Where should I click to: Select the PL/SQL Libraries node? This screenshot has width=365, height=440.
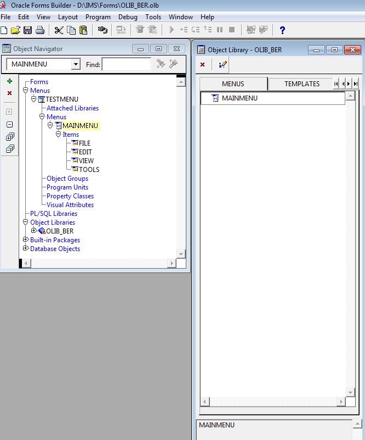point(54,214)
